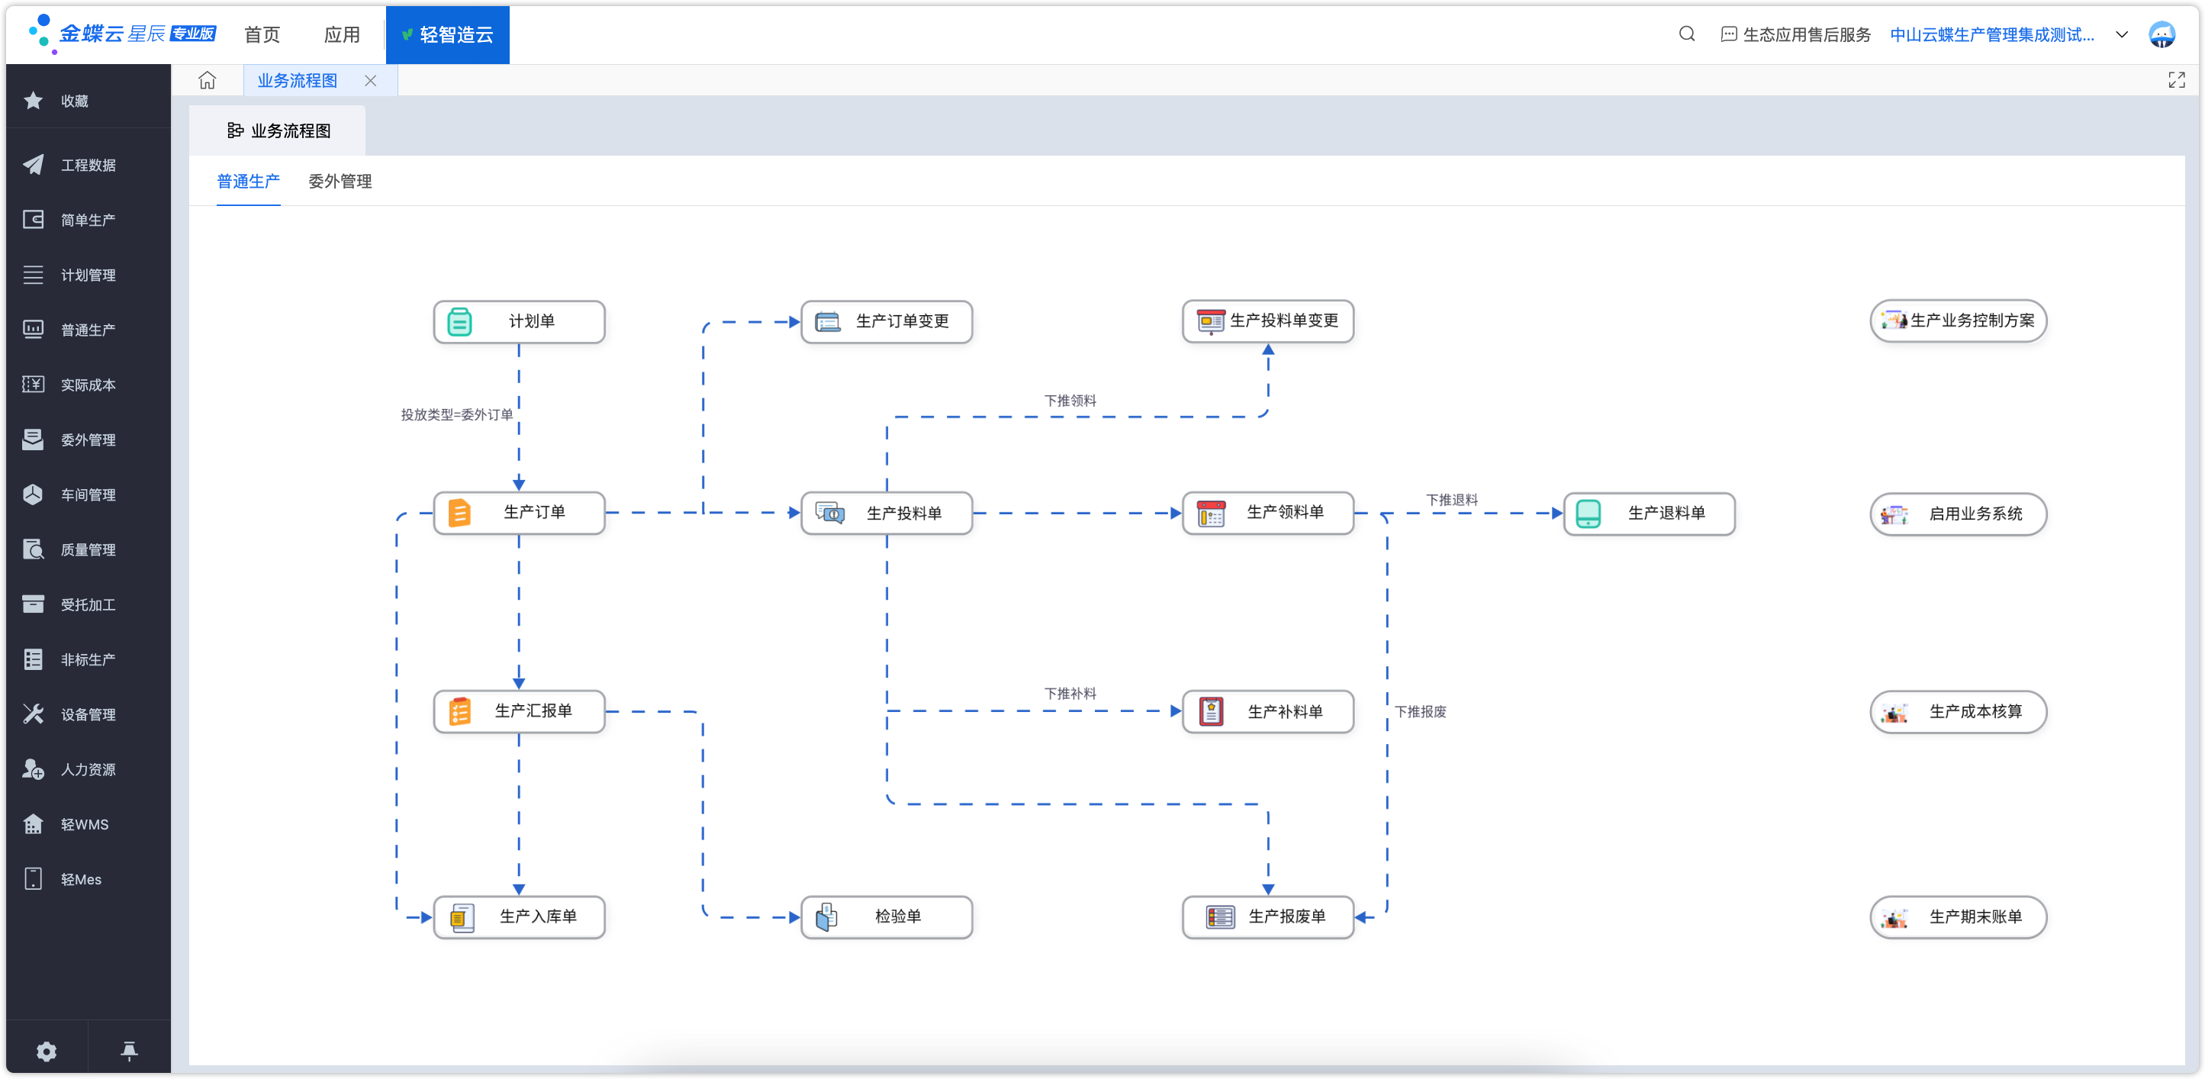Click the 简单生产 sidebar icon

(x=34, y=219)
